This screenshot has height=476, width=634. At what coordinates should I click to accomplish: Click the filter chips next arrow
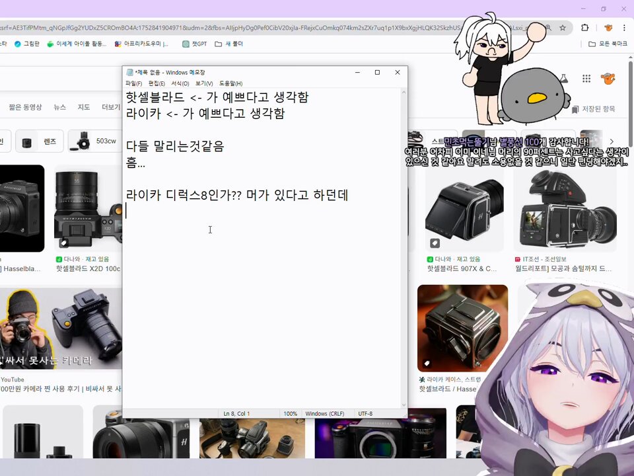[x=612, y=141]
